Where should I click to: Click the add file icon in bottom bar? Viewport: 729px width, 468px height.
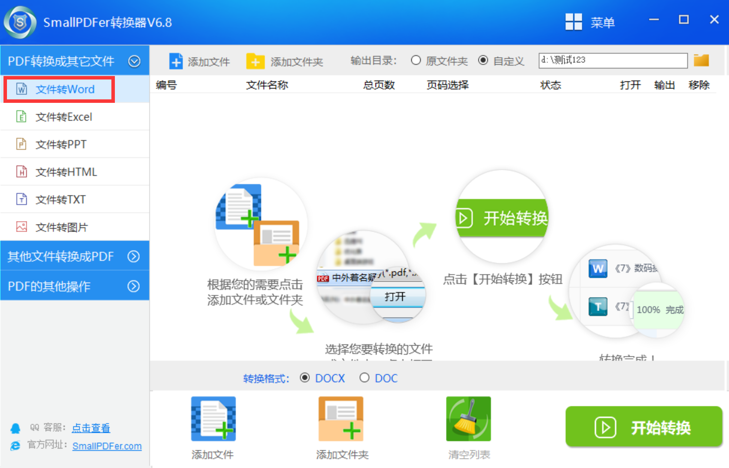(x=213, y=419)
